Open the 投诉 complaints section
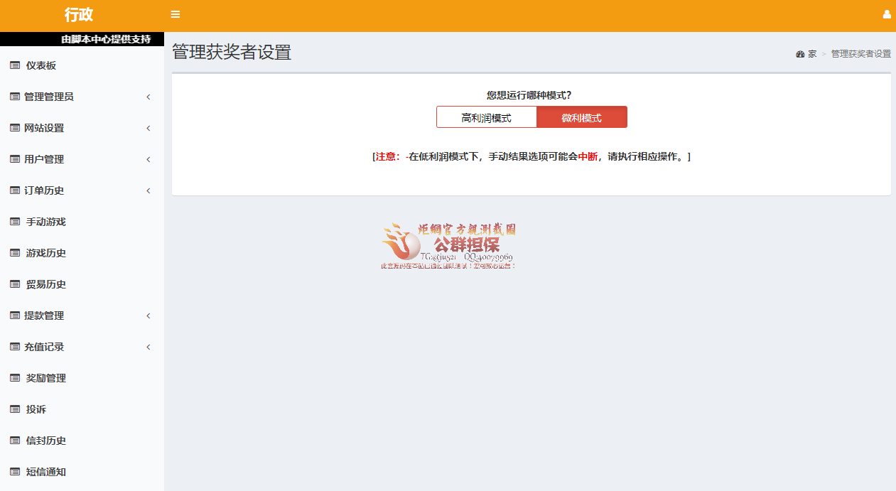The height and width of the screenshot is (491, 896). 39,409
